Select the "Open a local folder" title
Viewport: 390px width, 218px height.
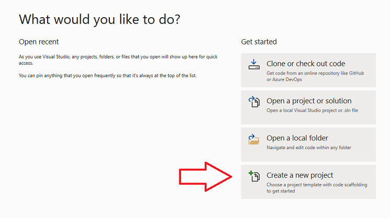297,138
